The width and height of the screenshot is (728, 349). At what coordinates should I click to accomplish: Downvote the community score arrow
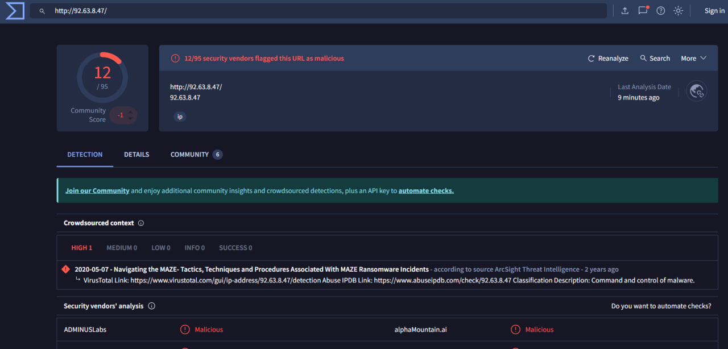(130, 119)
